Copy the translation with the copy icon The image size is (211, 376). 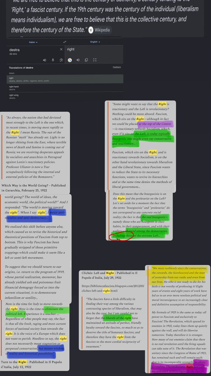[x=86, y=60]
